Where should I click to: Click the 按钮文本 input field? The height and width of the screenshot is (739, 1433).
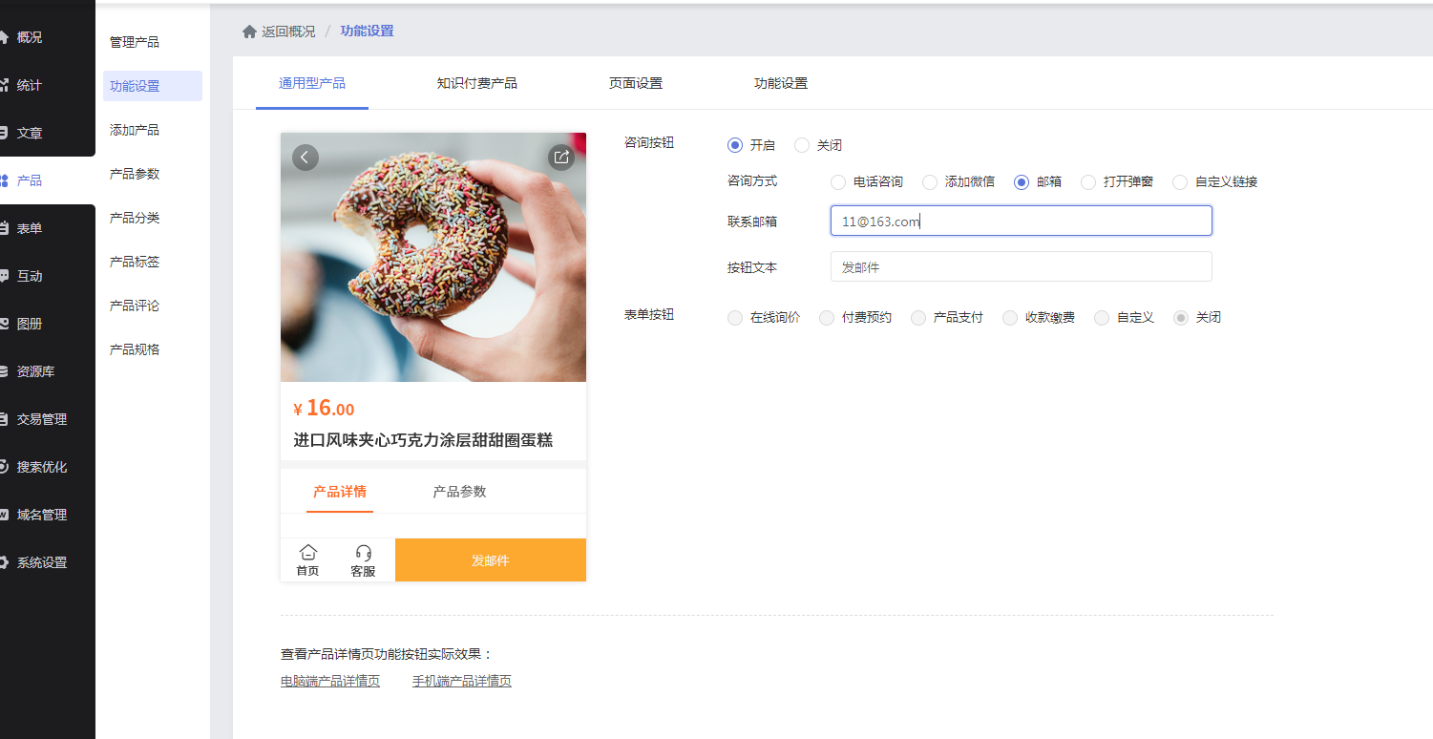(x=1021, y=267)
